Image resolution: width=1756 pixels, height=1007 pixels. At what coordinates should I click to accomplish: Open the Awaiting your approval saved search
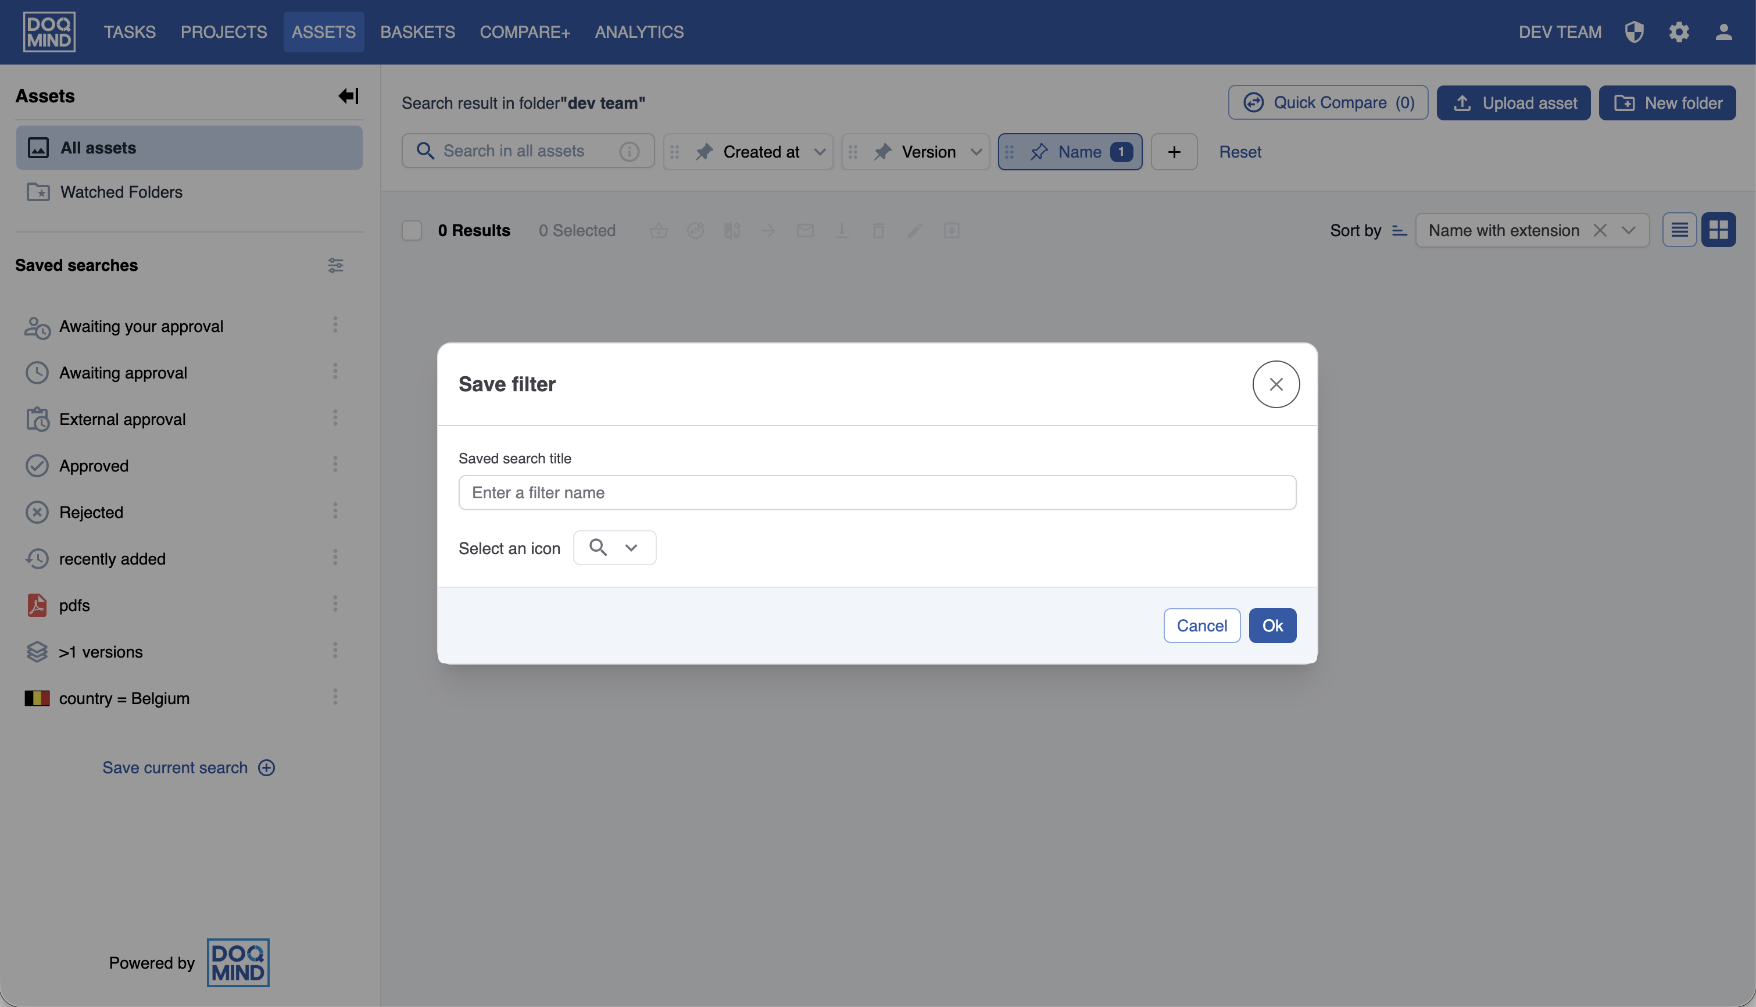tap(141, 326)
